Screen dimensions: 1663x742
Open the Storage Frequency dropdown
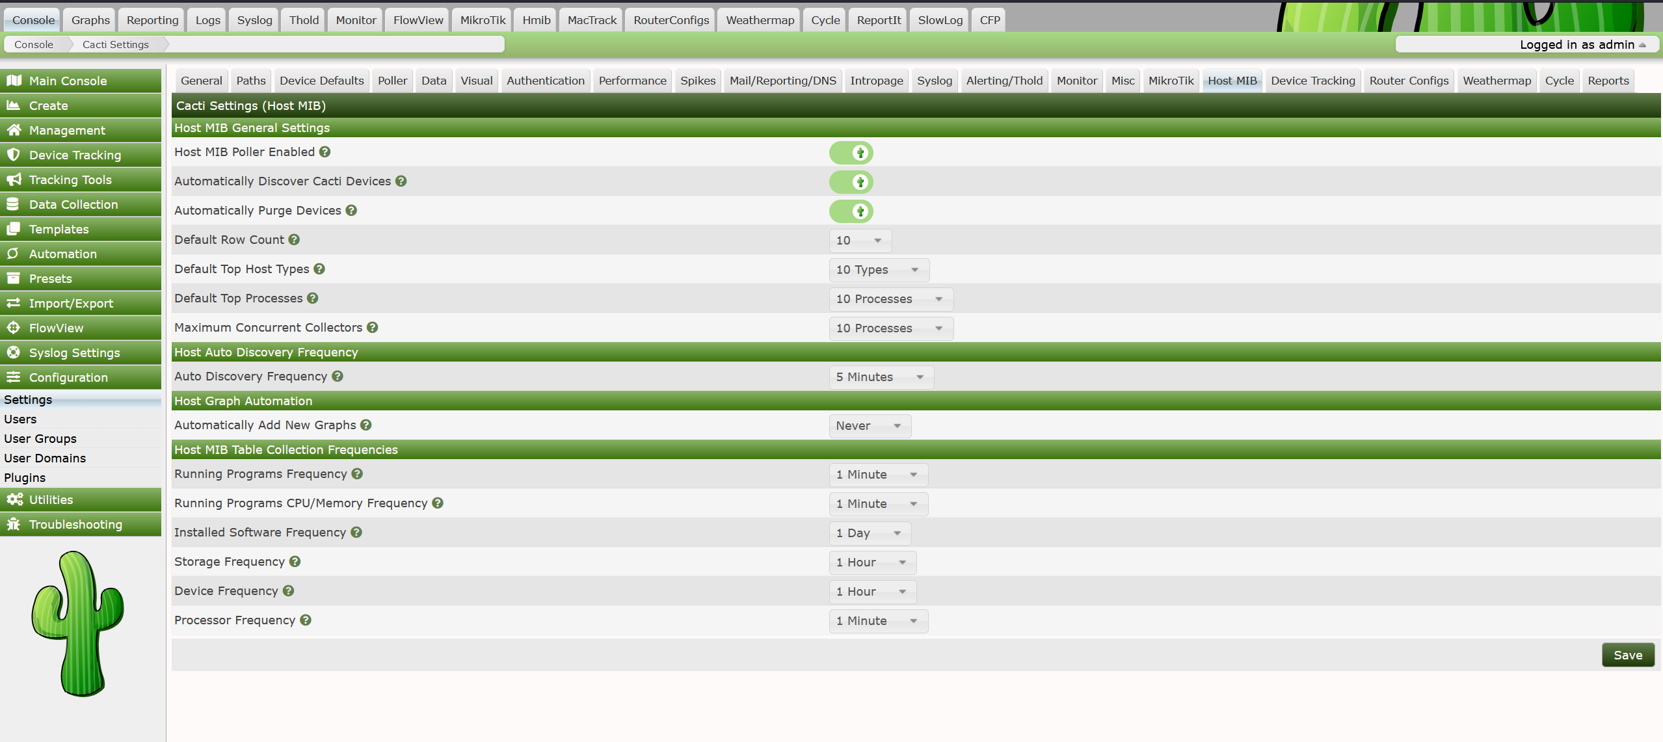(873, 563)
